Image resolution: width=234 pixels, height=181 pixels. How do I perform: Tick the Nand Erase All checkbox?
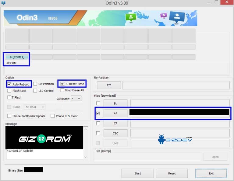point(62,90)
